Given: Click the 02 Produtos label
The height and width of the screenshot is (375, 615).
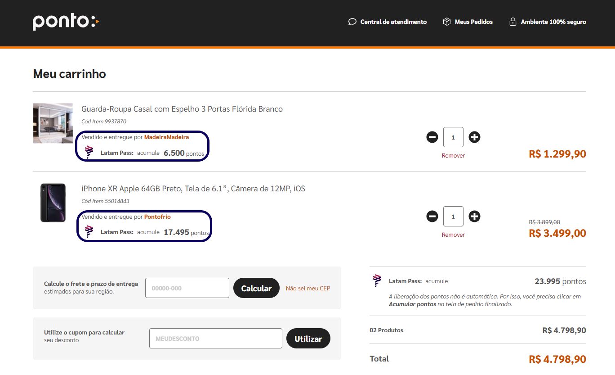Looking at the screenshot, I should [x=386, y=330].
